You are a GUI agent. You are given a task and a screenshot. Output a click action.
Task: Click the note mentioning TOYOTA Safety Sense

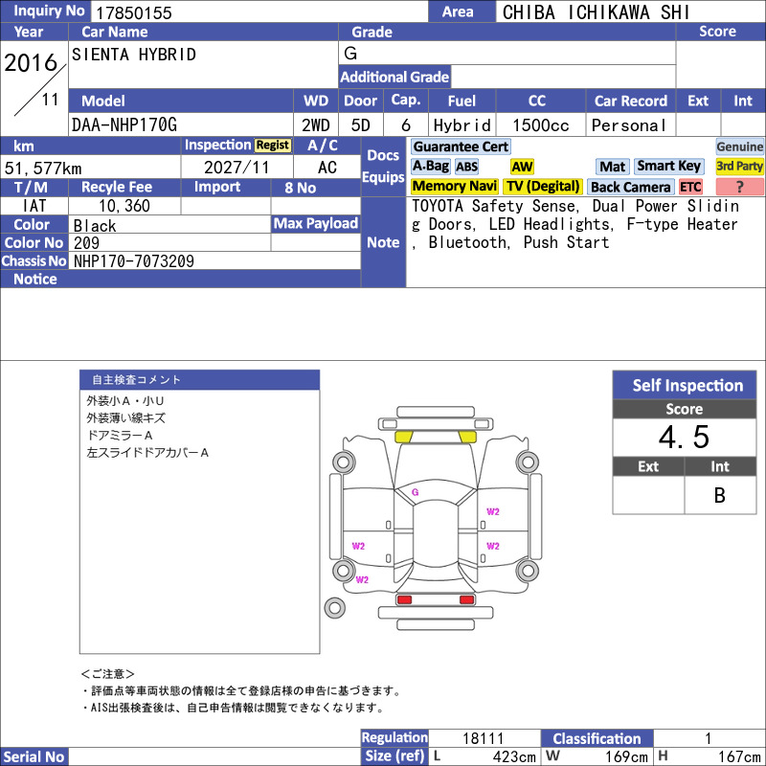click(575, 224)
